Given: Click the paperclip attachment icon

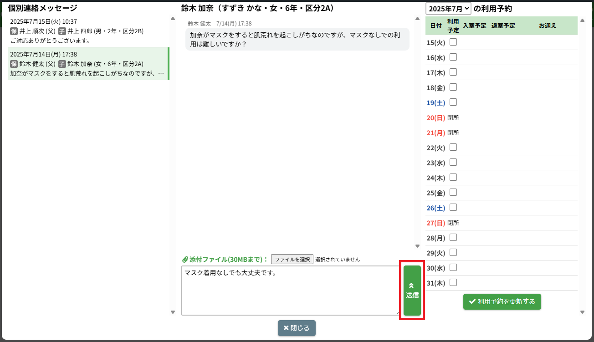Looking at the screenshot, I should [x=185, y=260].
